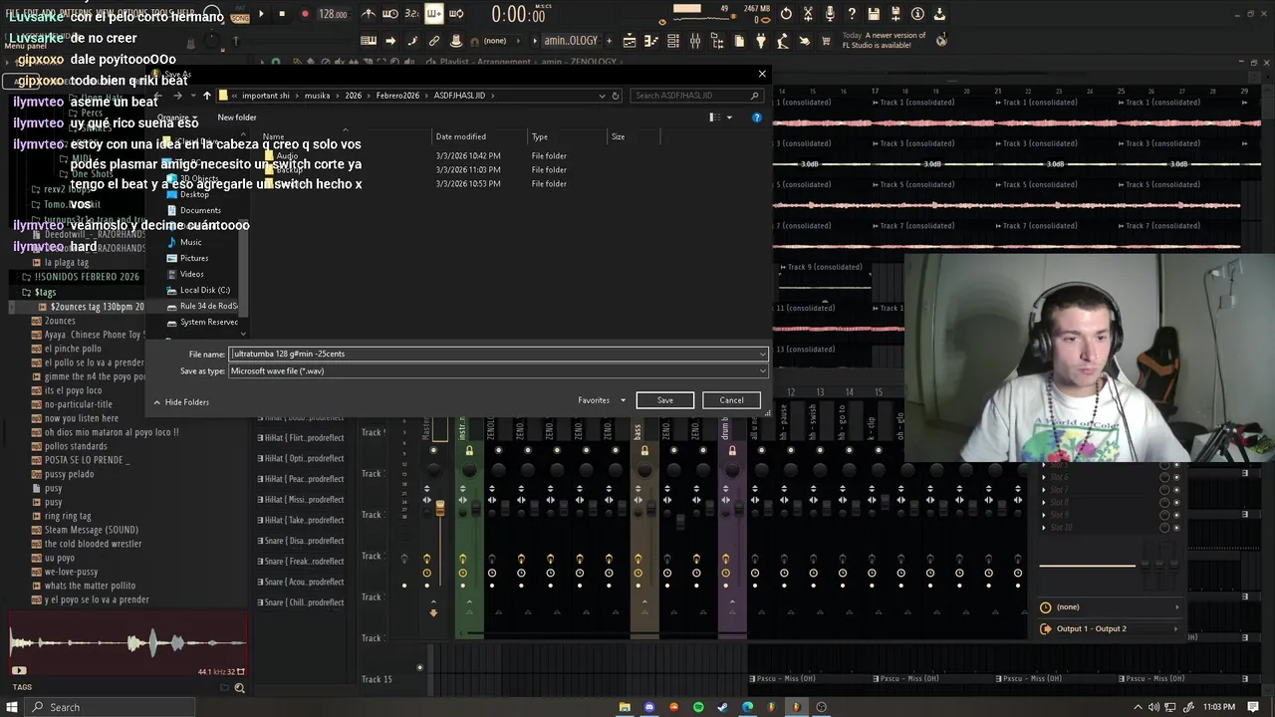1275x717 pixels.
Task: Open Music in the navigation pane
Action: pos(190,242)
